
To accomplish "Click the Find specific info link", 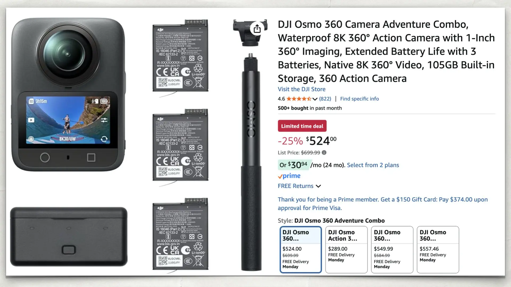I will [359, 99].
